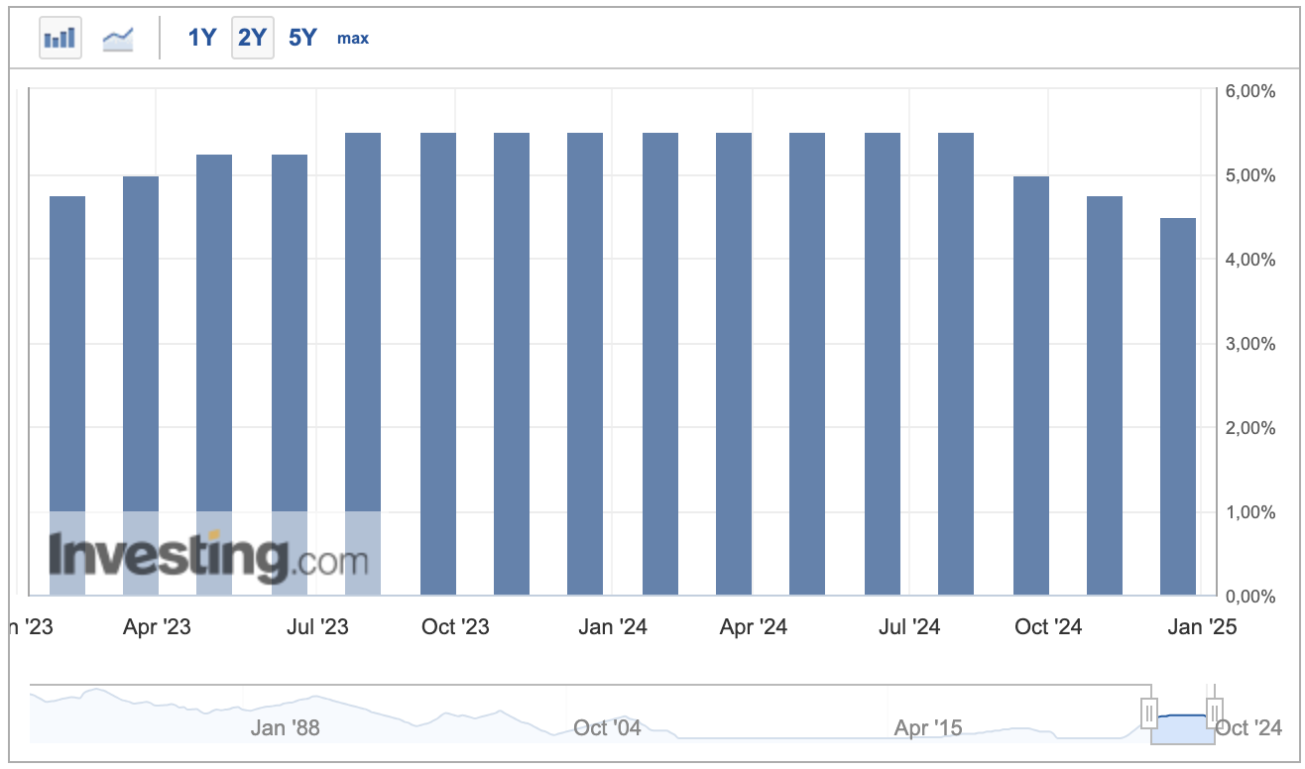Click the 2,00% axis label
Viewport: 1305px width, 769px height.
click(1250, 428)
